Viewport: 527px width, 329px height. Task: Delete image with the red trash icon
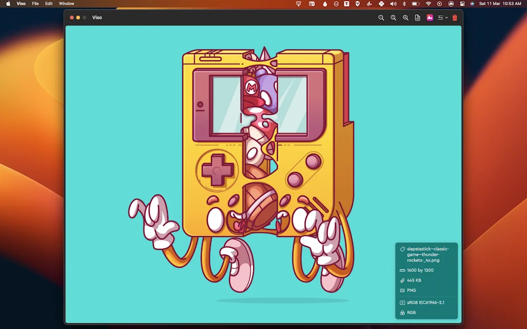(454, 17)
